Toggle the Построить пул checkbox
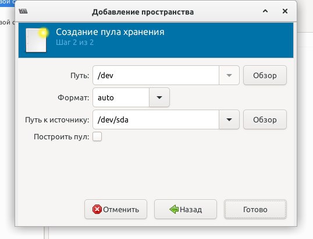 [x=97, y=136]
